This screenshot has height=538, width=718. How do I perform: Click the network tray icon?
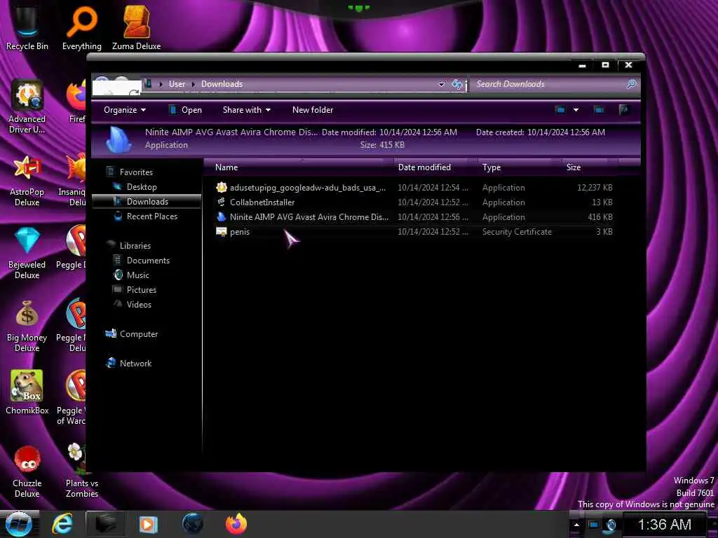pos(593,525)
